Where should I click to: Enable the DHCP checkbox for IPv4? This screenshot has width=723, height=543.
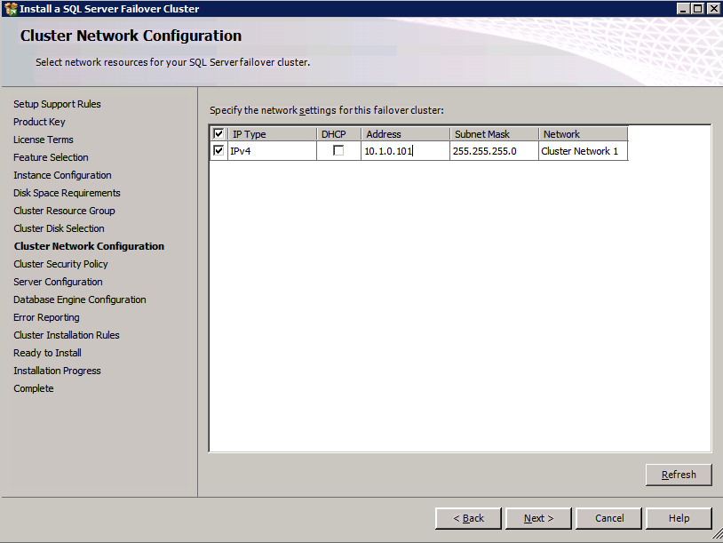pos(338,151)
